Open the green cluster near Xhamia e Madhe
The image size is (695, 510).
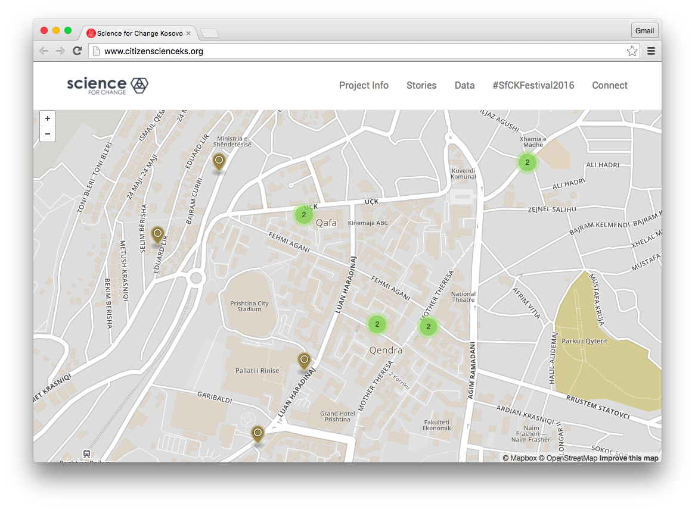coord(527,162)
